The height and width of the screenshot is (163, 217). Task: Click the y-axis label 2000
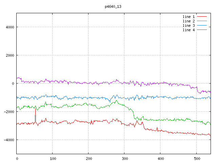pos(10,55)
